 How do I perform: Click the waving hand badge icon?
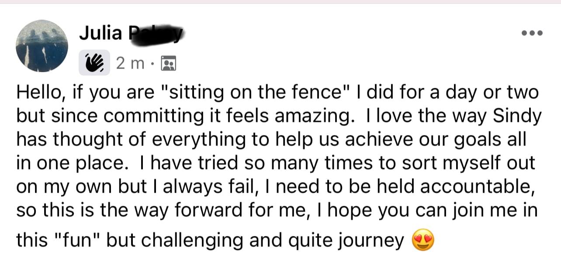(x=94, y=64)
